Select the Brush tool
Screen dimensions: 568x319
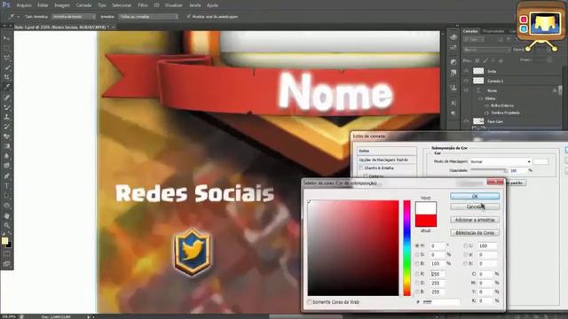coord(7,107)
